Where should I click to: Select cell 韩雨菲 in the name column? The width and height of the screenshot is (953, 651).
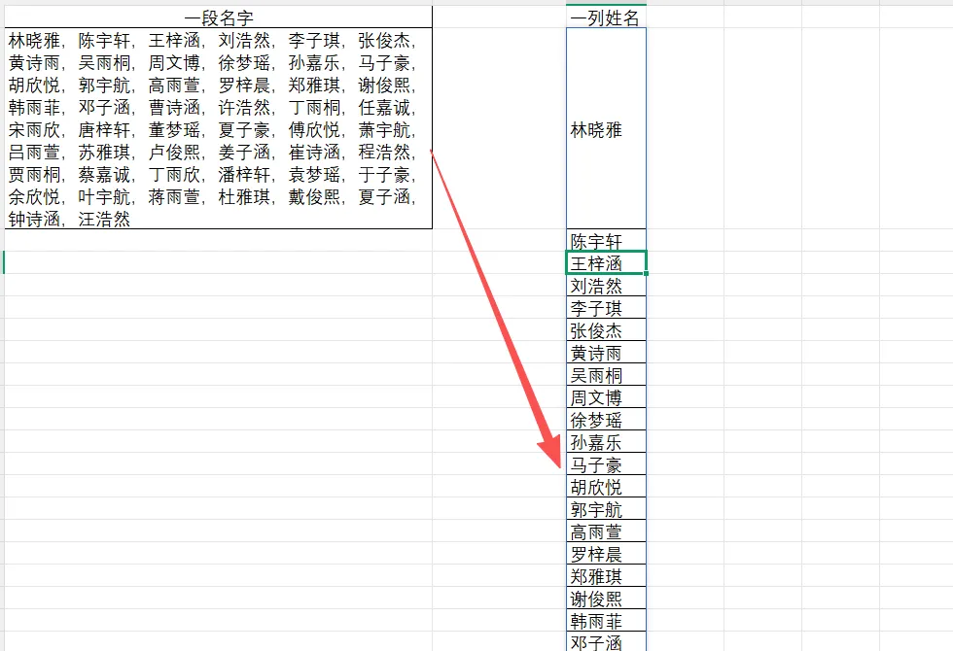pyautogui.click(x=606, y=621)
